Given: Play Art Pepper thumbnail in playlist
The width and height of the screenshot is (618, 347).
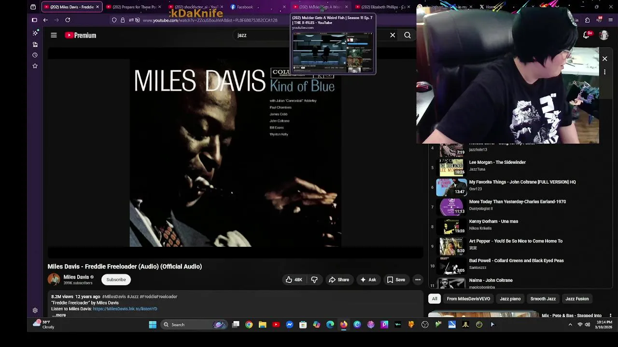Looking at the screenshot, I should tap(451, 245).
